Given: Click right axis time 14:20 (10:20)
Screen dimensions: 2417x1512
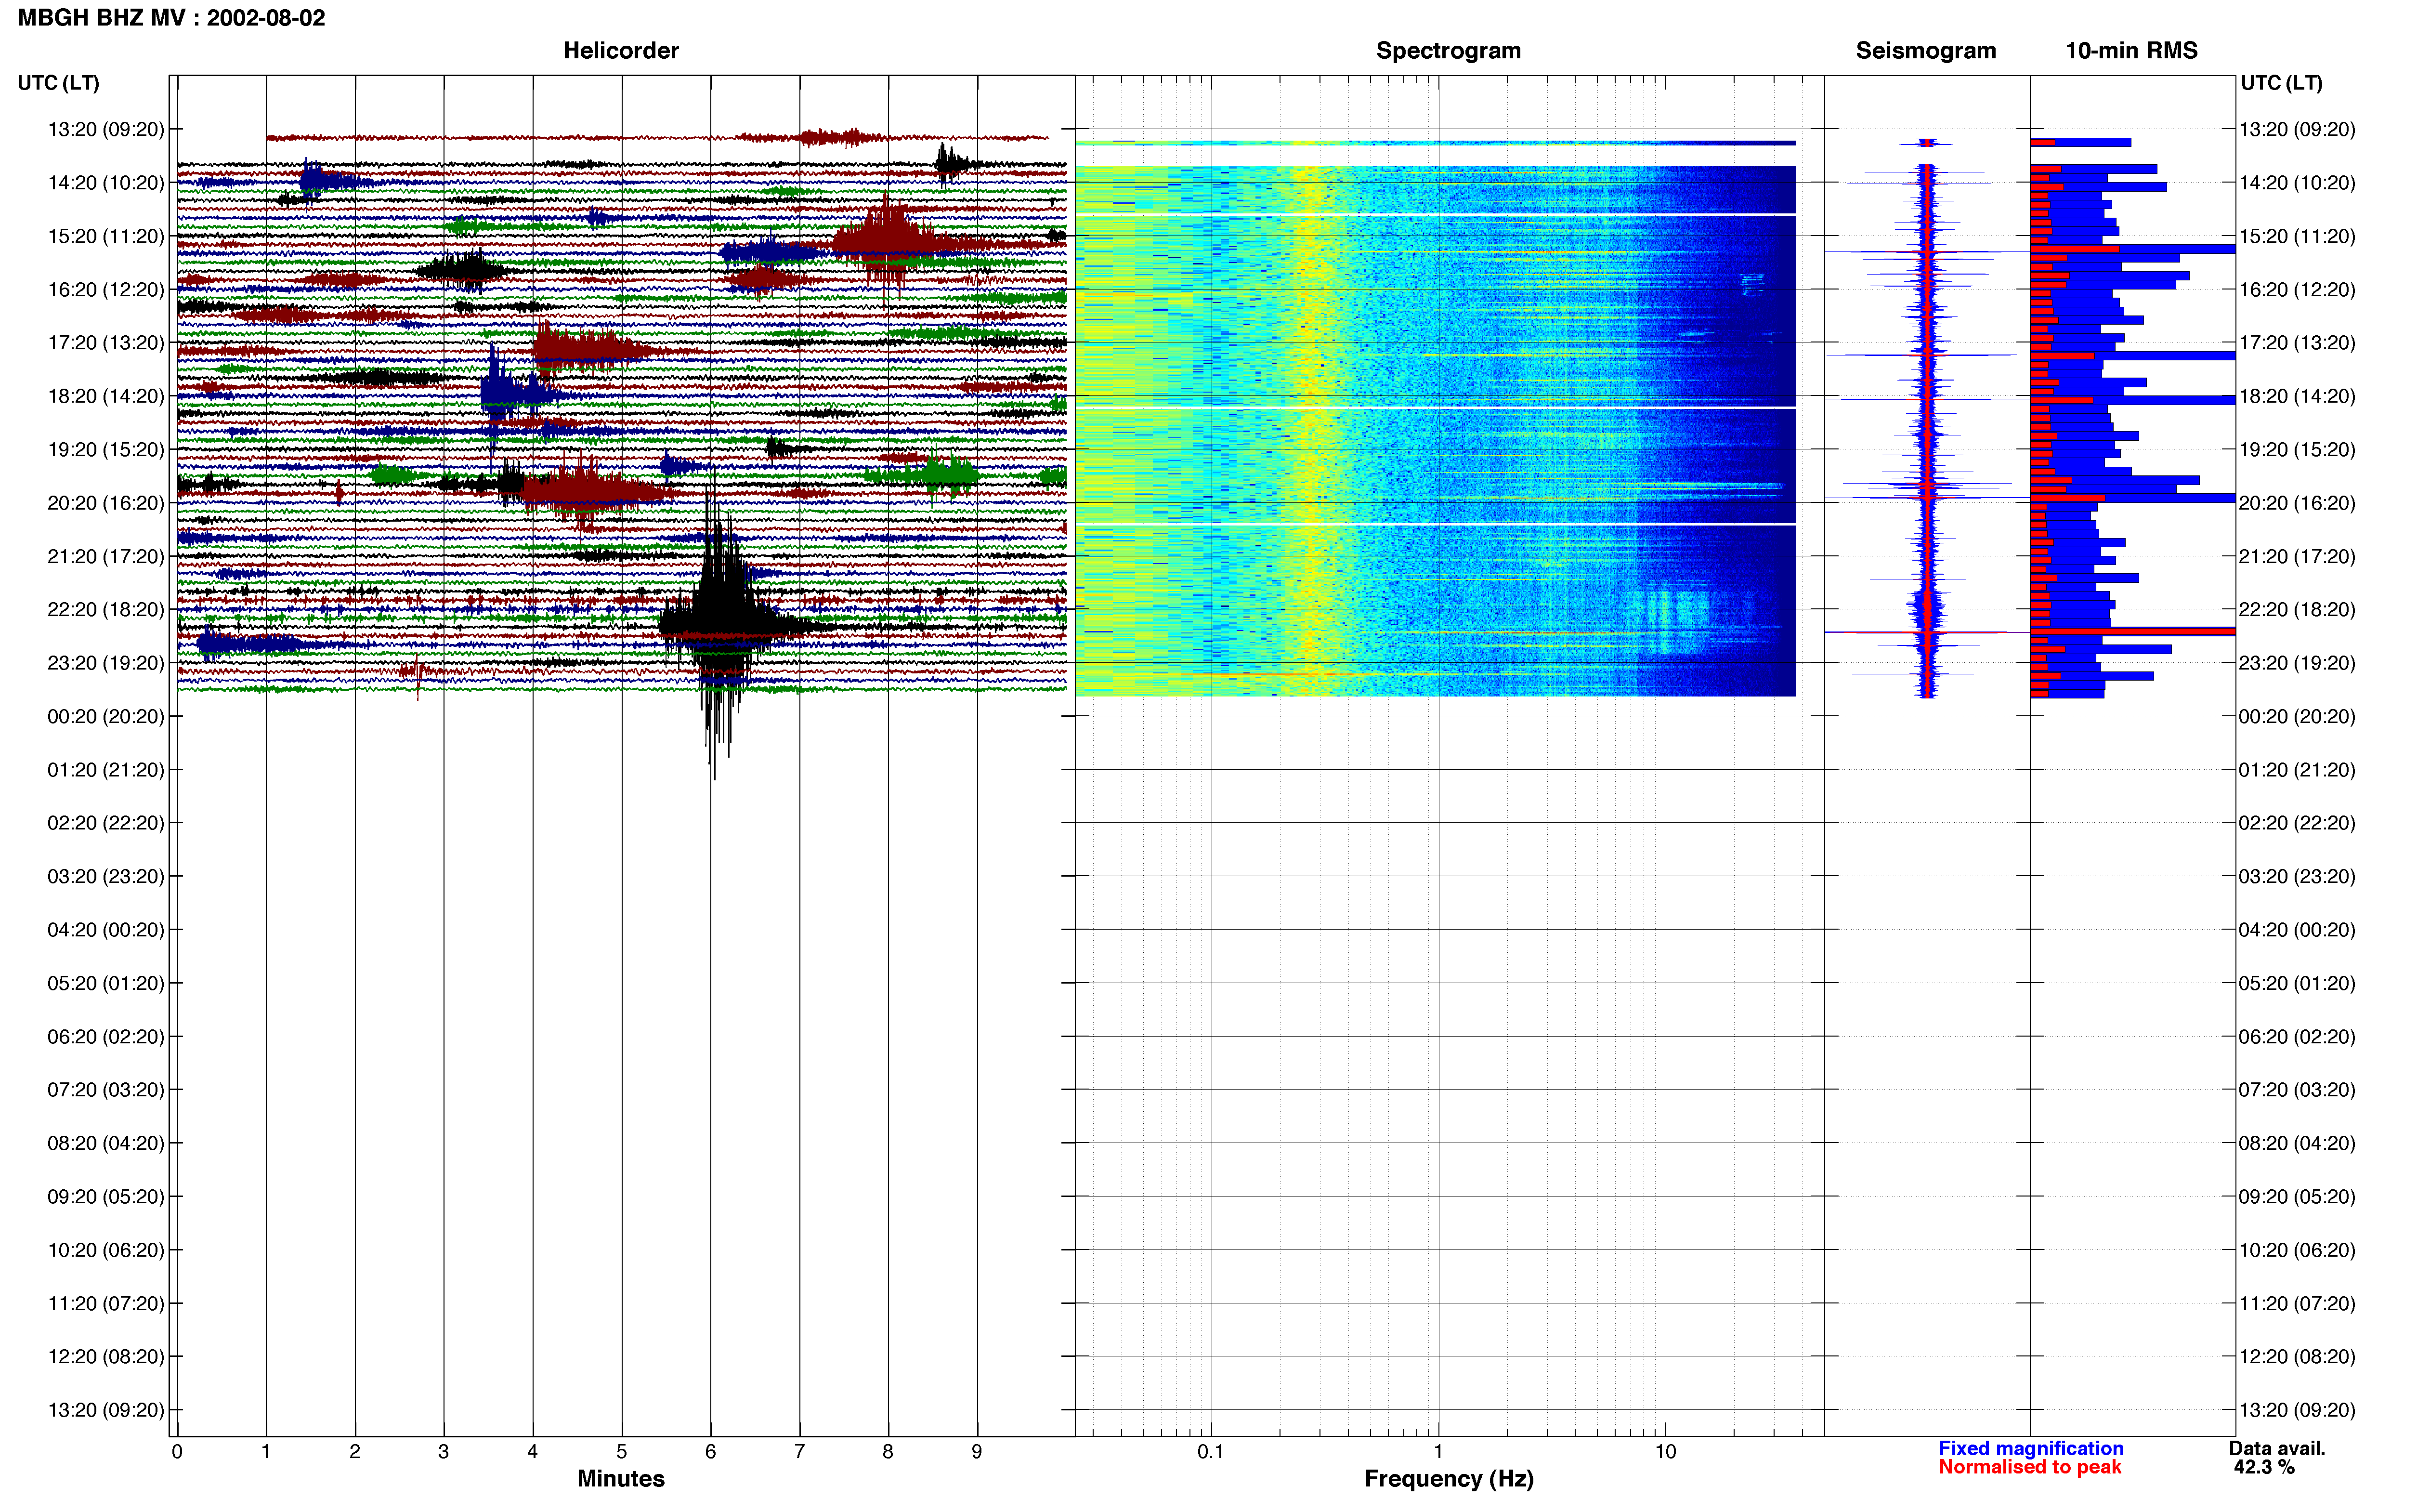Looking at the screenshot, I should point(2297,183).
